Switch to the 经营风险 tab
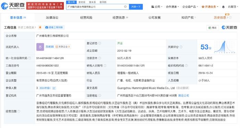Viewport: 240px width, 128px height. [86, 17]
